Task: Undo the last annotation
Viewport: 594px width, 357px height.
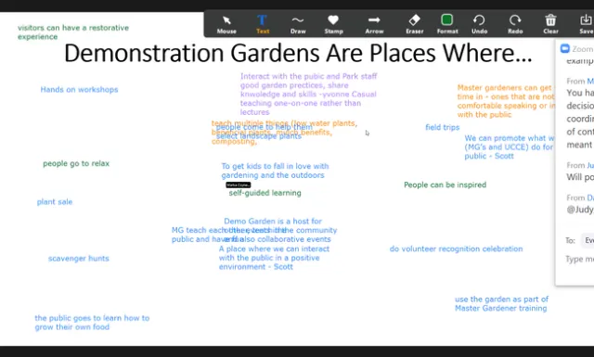Action: click(x=479, y=25)
